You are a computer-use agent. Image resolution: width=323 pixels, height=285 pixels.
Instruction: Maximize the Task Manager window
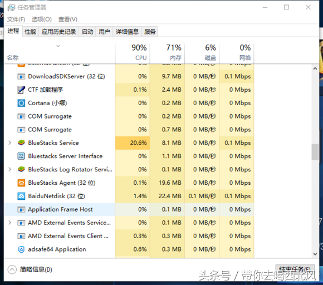[286, 7]
